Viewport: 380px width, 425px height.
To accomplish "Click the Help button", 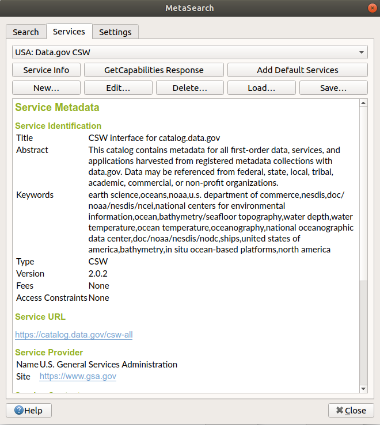I will pos(29,410).
